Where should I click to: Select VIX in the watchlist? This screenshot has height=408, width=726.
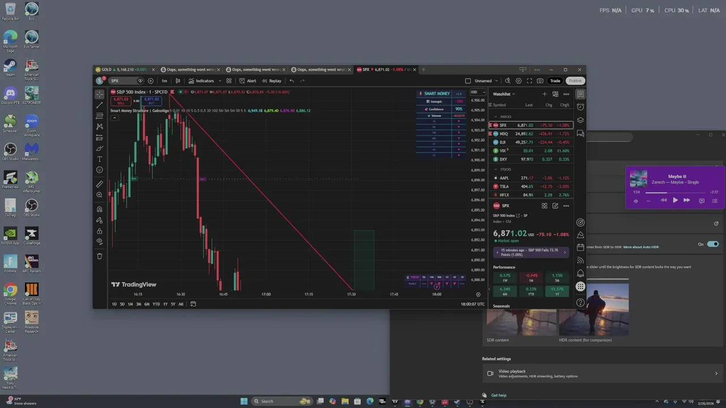531,151
